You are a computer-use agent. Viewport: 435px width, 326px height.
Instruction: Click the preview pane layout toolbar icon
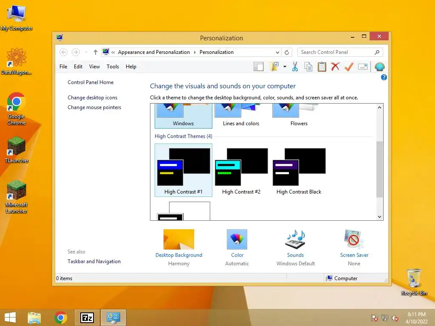tap(258, 67)
